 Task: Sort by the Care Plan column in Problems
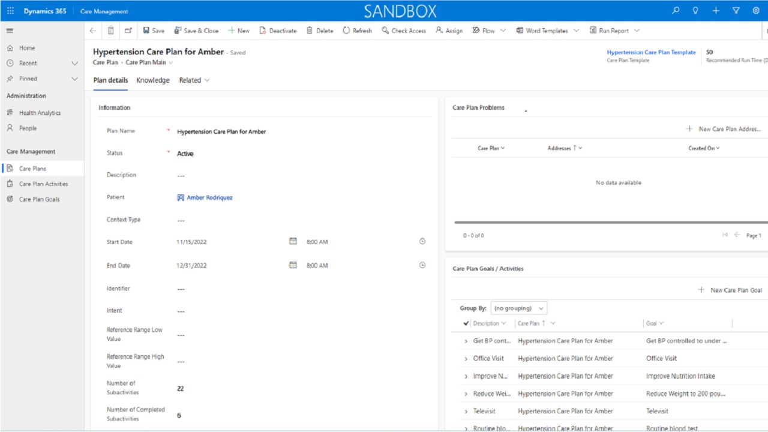click(491, 148)
